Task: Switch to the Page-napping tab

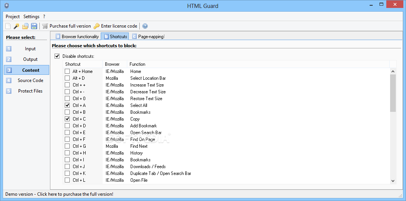Action: (x=148, y=37)
